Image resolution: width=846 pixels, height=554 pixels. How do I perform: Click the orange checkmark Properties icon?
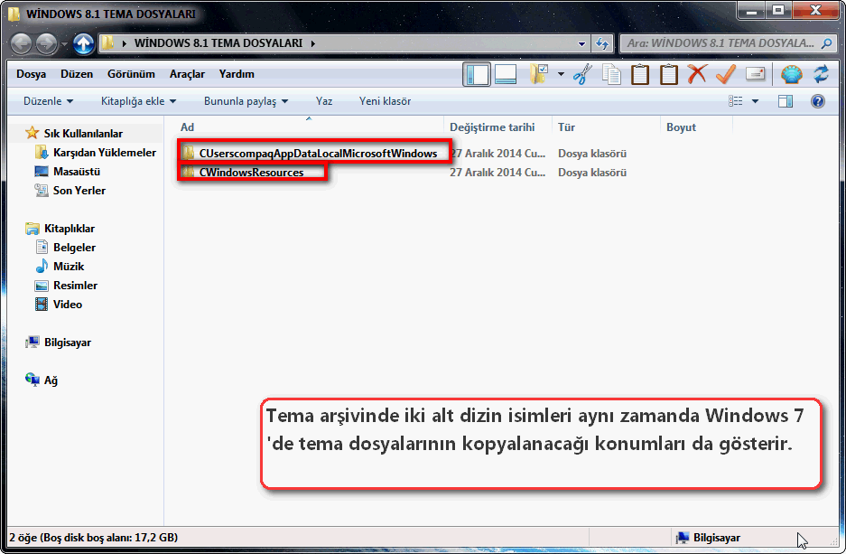[x=726, y=74]
